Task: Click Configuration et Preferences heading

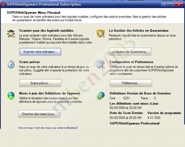Action: (x=131, y=62)
